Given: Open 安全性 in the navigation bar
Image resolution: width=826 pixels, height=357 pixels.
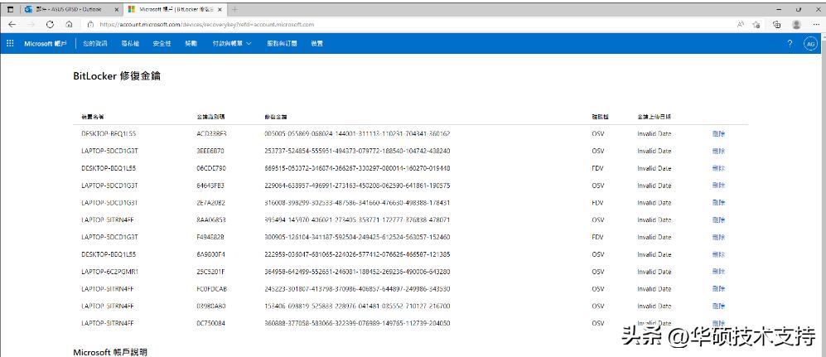Looking at the screenshot, I should (x=162, y=44).
